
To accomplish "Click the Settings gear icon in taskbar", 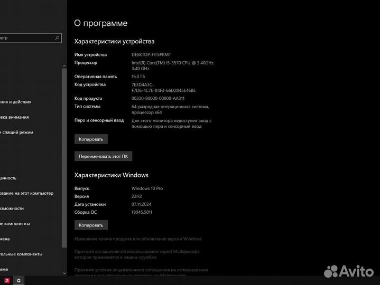I will coord(19,280).
